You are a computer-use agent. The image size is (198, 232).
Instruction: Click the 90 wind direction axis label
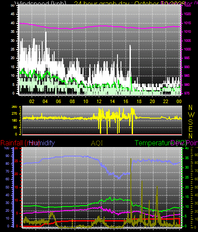point(15,127)
